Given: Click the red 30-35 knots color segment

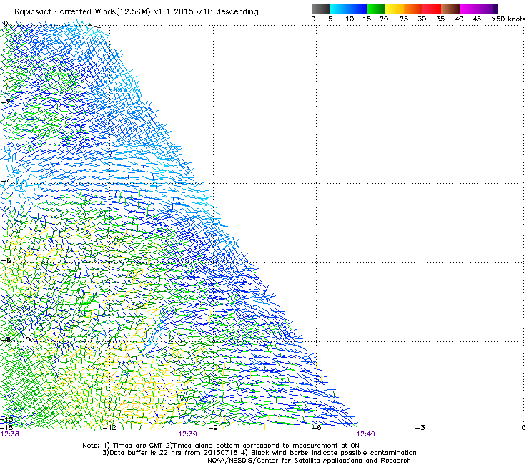Looking at the screenshot, I should coord(432,9).
